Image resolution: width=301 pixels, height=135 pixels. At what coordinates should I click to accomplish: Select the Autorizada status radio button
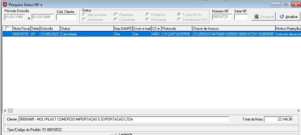84,20
